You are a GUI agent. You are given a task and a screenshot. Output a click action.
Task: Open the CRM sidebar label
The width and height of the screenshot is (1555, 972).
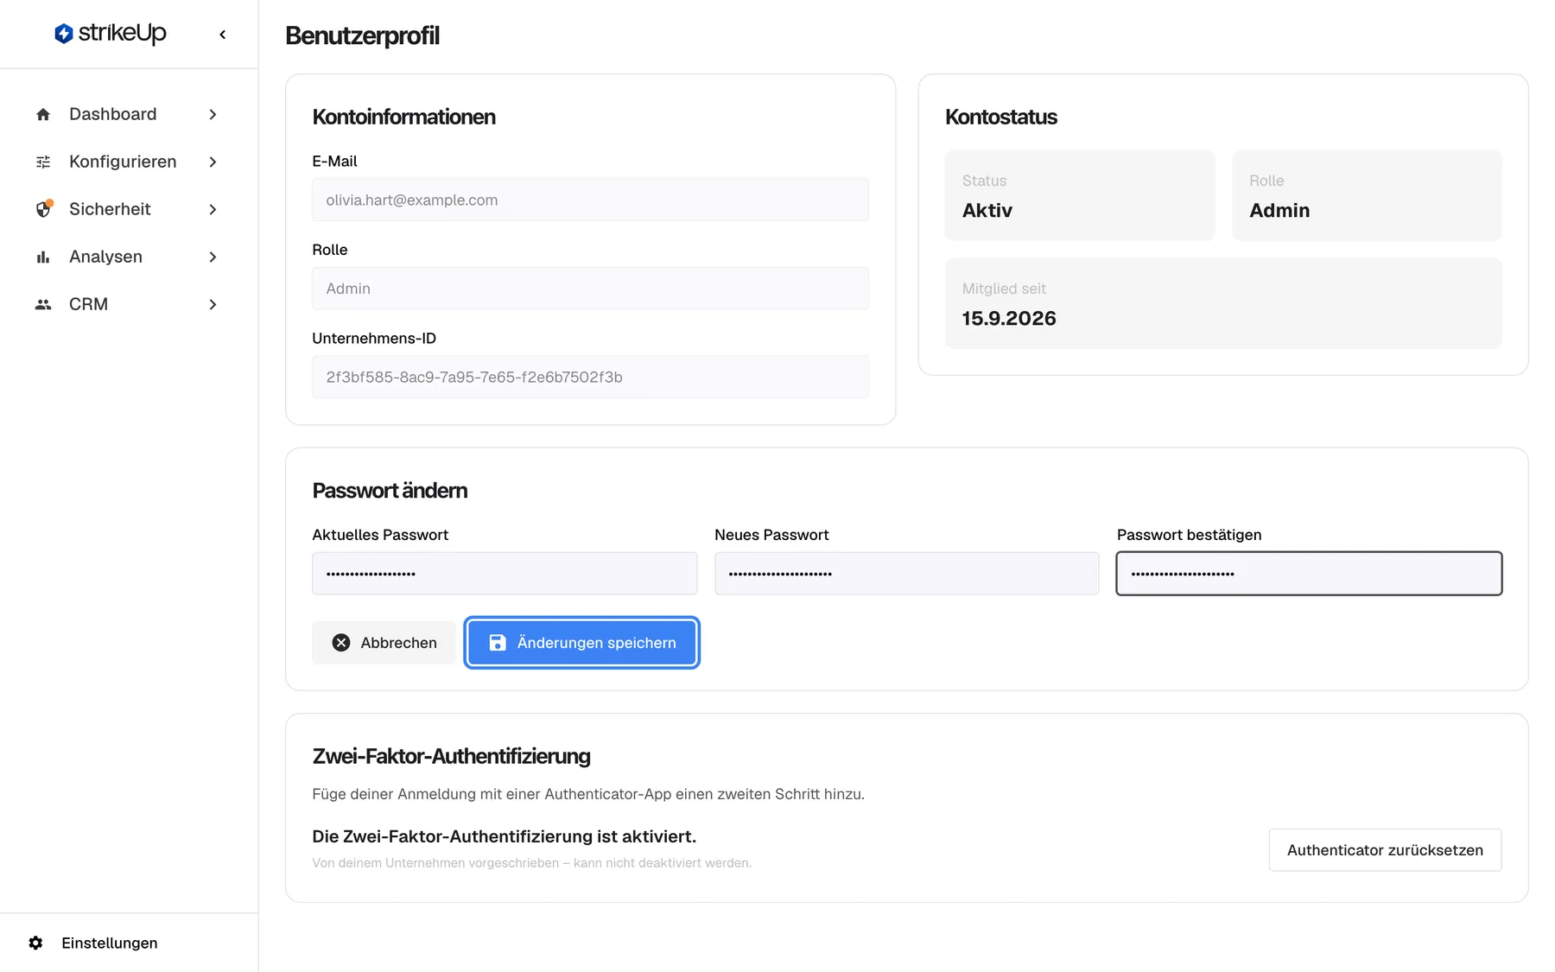pos(88,304)
